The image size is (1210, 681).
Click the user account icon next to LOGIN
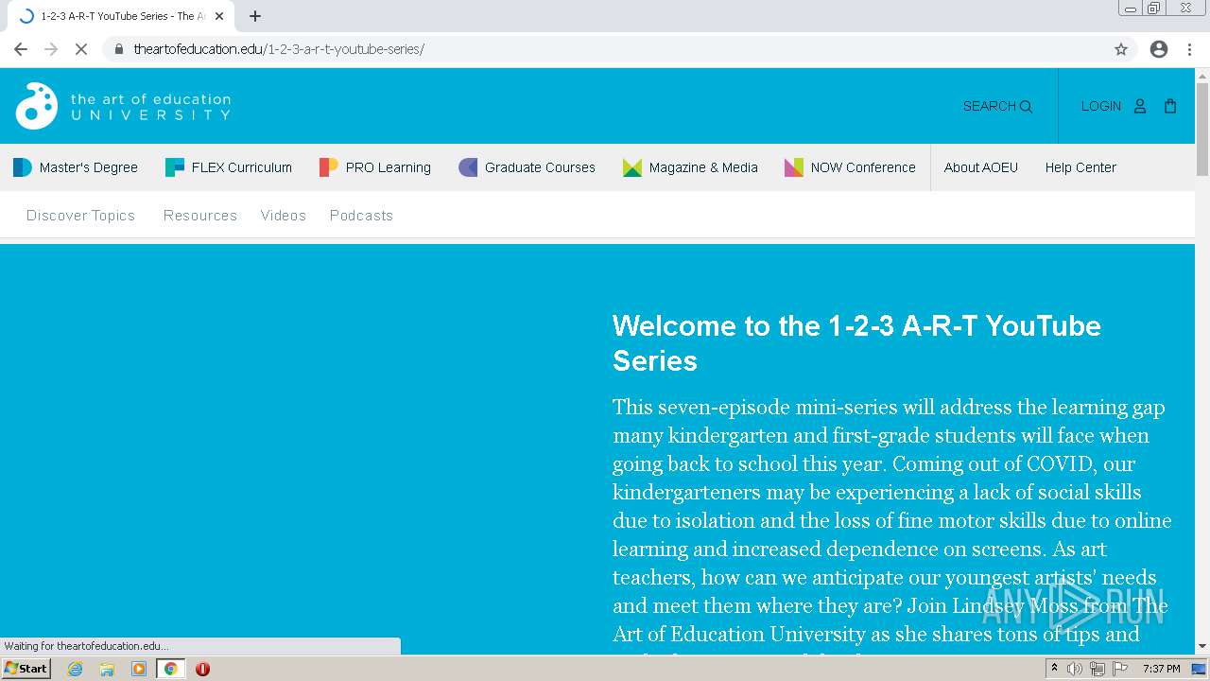coord(1140,106)
